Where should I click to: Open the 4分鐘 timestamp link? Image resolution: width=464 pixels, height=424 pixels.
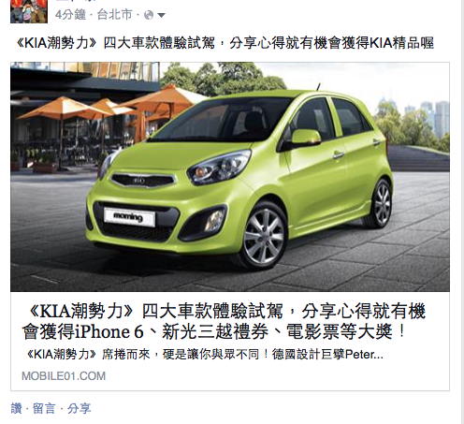pos(70,15)
